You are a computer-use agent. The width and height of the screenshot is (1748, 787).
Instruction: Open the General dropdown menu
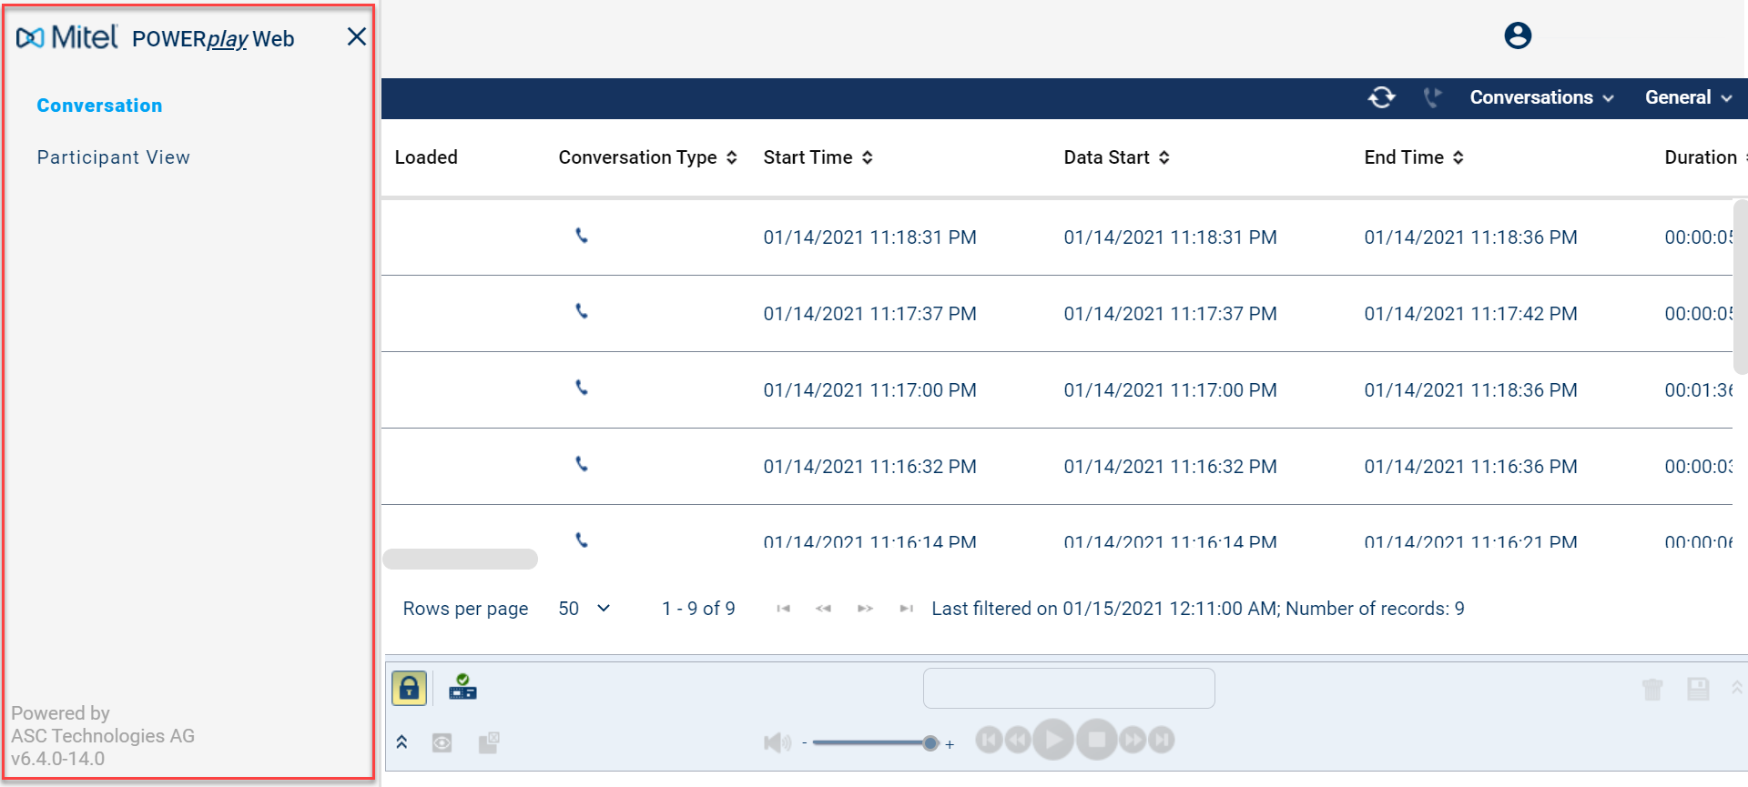click(1687, 97)
